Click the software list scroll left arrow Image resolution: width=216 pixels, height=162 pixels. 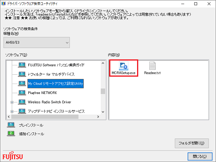tap(9, 117)
